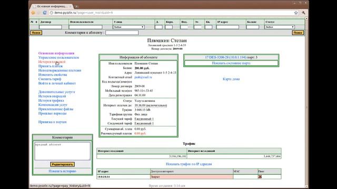
Task: Click the browser address bar URL
Action: tap(83, 13)
